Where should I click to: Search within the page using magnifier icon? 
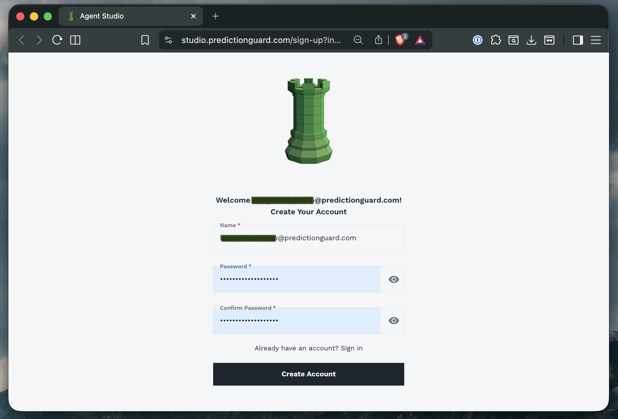514,40
